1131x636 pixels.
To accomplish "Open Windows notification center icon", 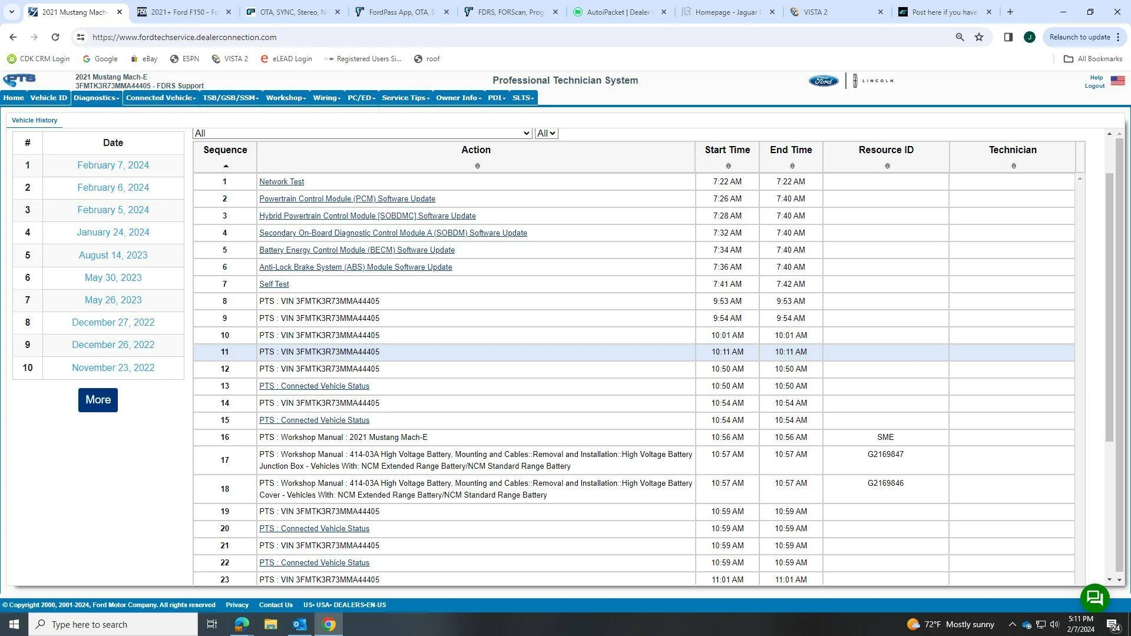I will click(1113, 625).
